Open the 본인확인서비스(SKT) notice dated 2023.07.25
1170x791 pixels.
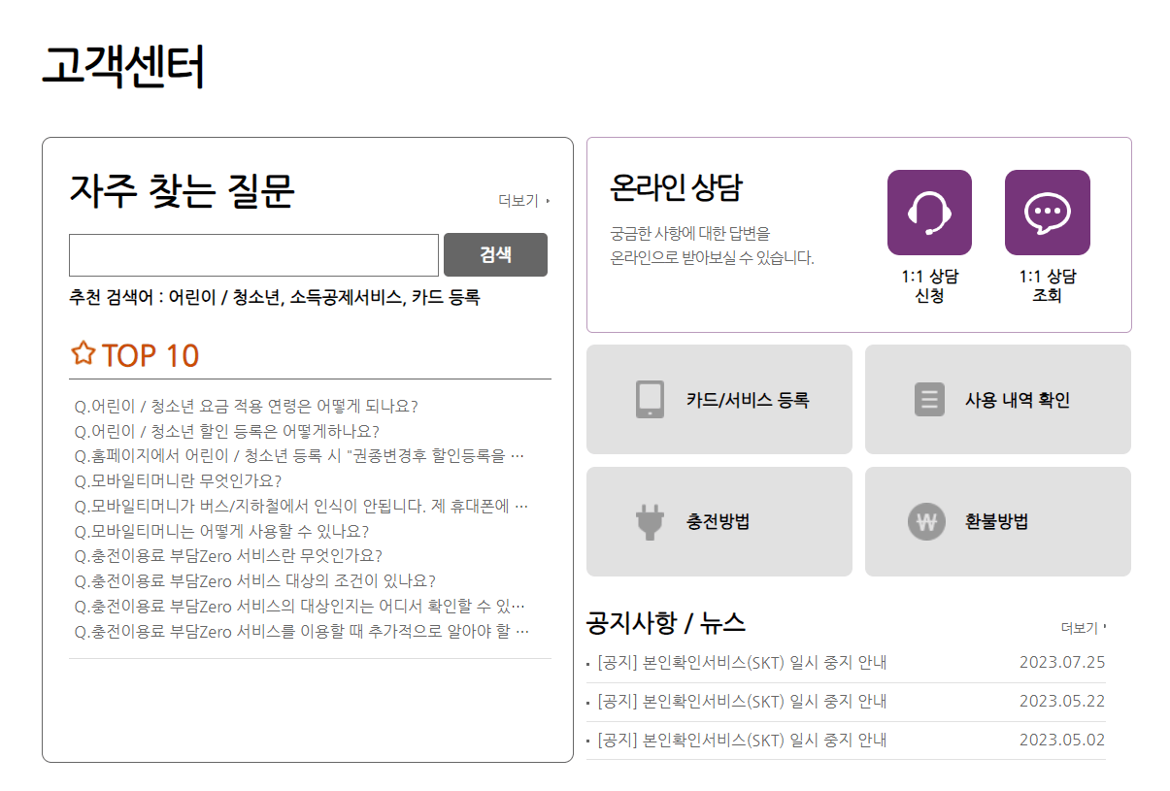point(742,663)
